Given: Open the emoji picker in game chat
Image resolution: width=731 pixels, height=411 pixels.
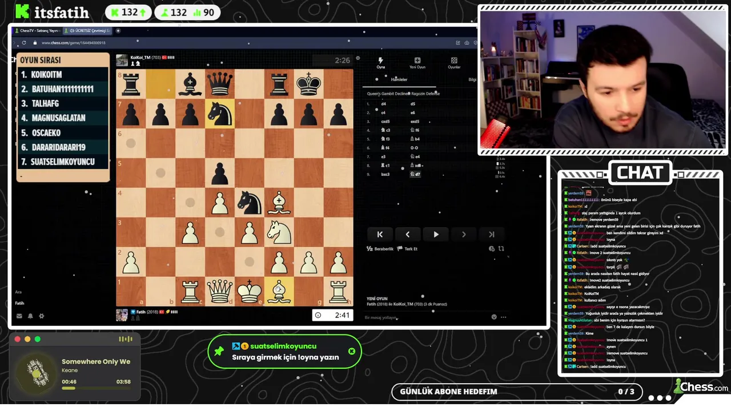Looking at the screenshot, I should coord(494,317).
